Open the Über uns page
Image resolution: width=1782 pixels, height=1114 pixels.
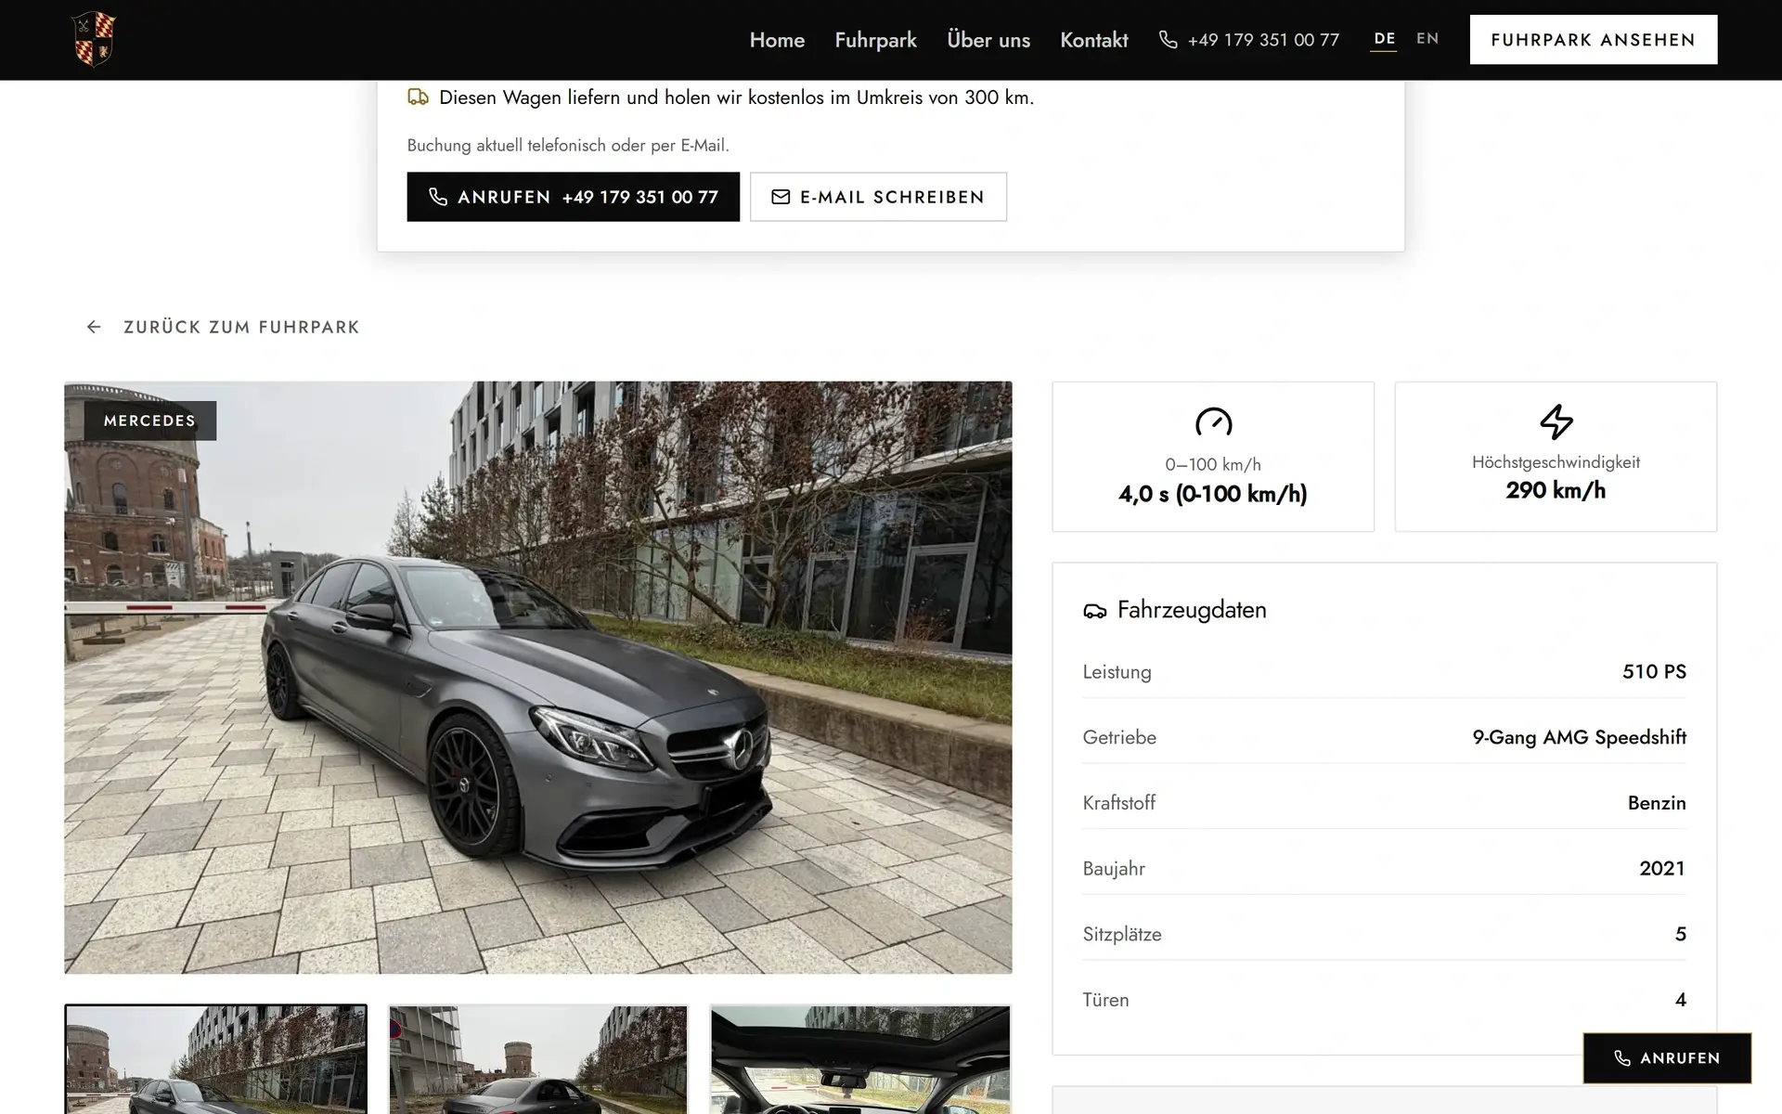tap(988, 40)
